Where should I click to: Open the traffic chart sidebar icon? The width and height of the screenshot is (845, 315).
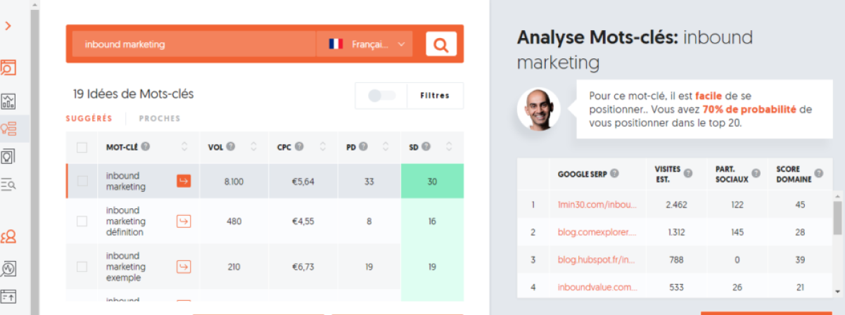[x=8, y=101]
